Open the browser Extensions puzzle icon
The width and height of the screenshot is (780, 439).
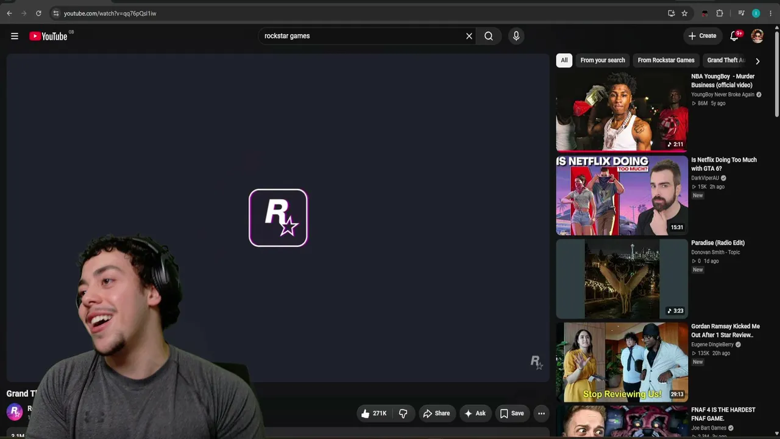pyautogui.click(x=720, y=13)
